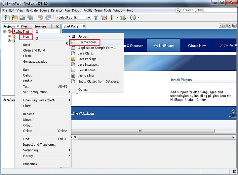
Task: Maximize the editor window button
Action: pos(234,26)
